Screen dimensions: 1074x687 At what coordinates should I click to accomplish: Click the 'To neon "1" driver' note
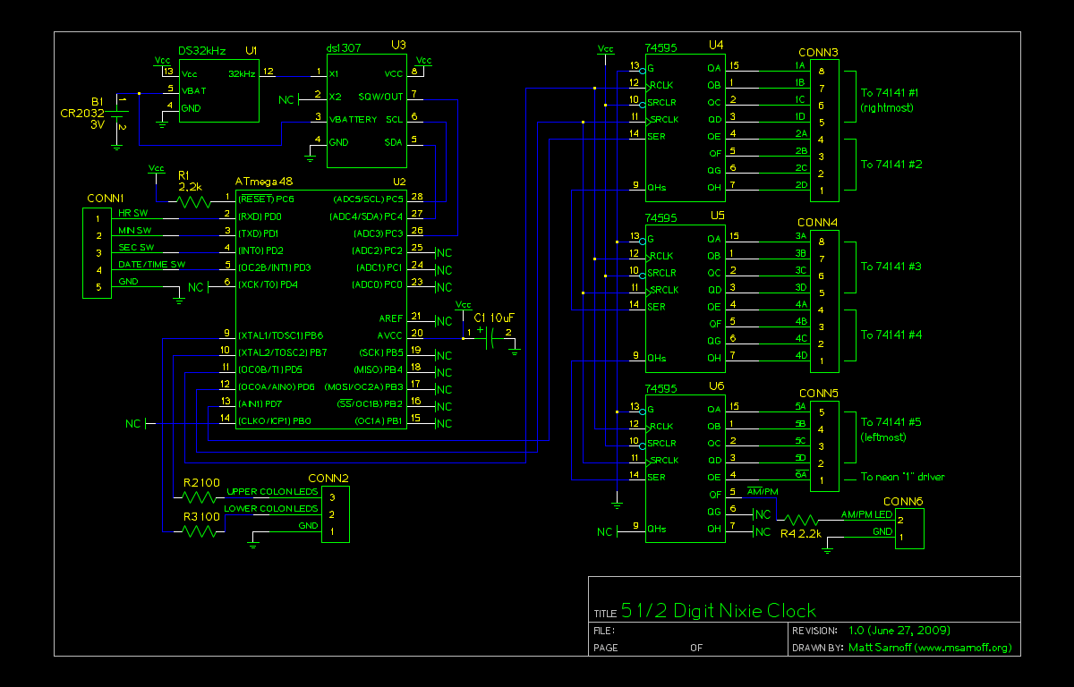point(903,477)
